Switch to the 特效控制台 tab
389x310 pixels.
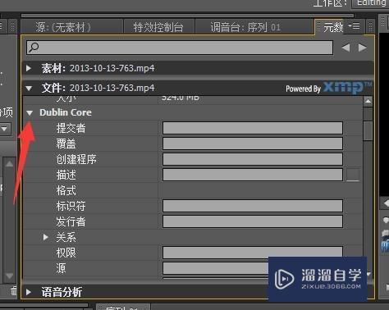pyautogui.click(x=158, y=27)
